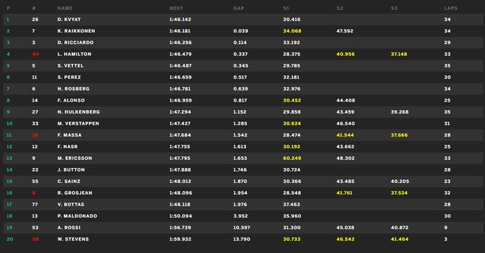Select F. MASSA yellow S3 time 37.666
Viewport: 485px width, 253px height.
[399, 135]
